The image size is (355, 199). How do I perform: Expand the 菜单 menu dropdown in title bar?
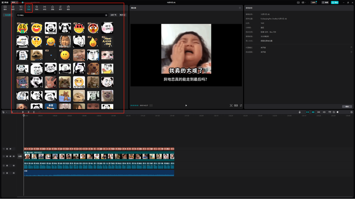click(x=14, y=2)
